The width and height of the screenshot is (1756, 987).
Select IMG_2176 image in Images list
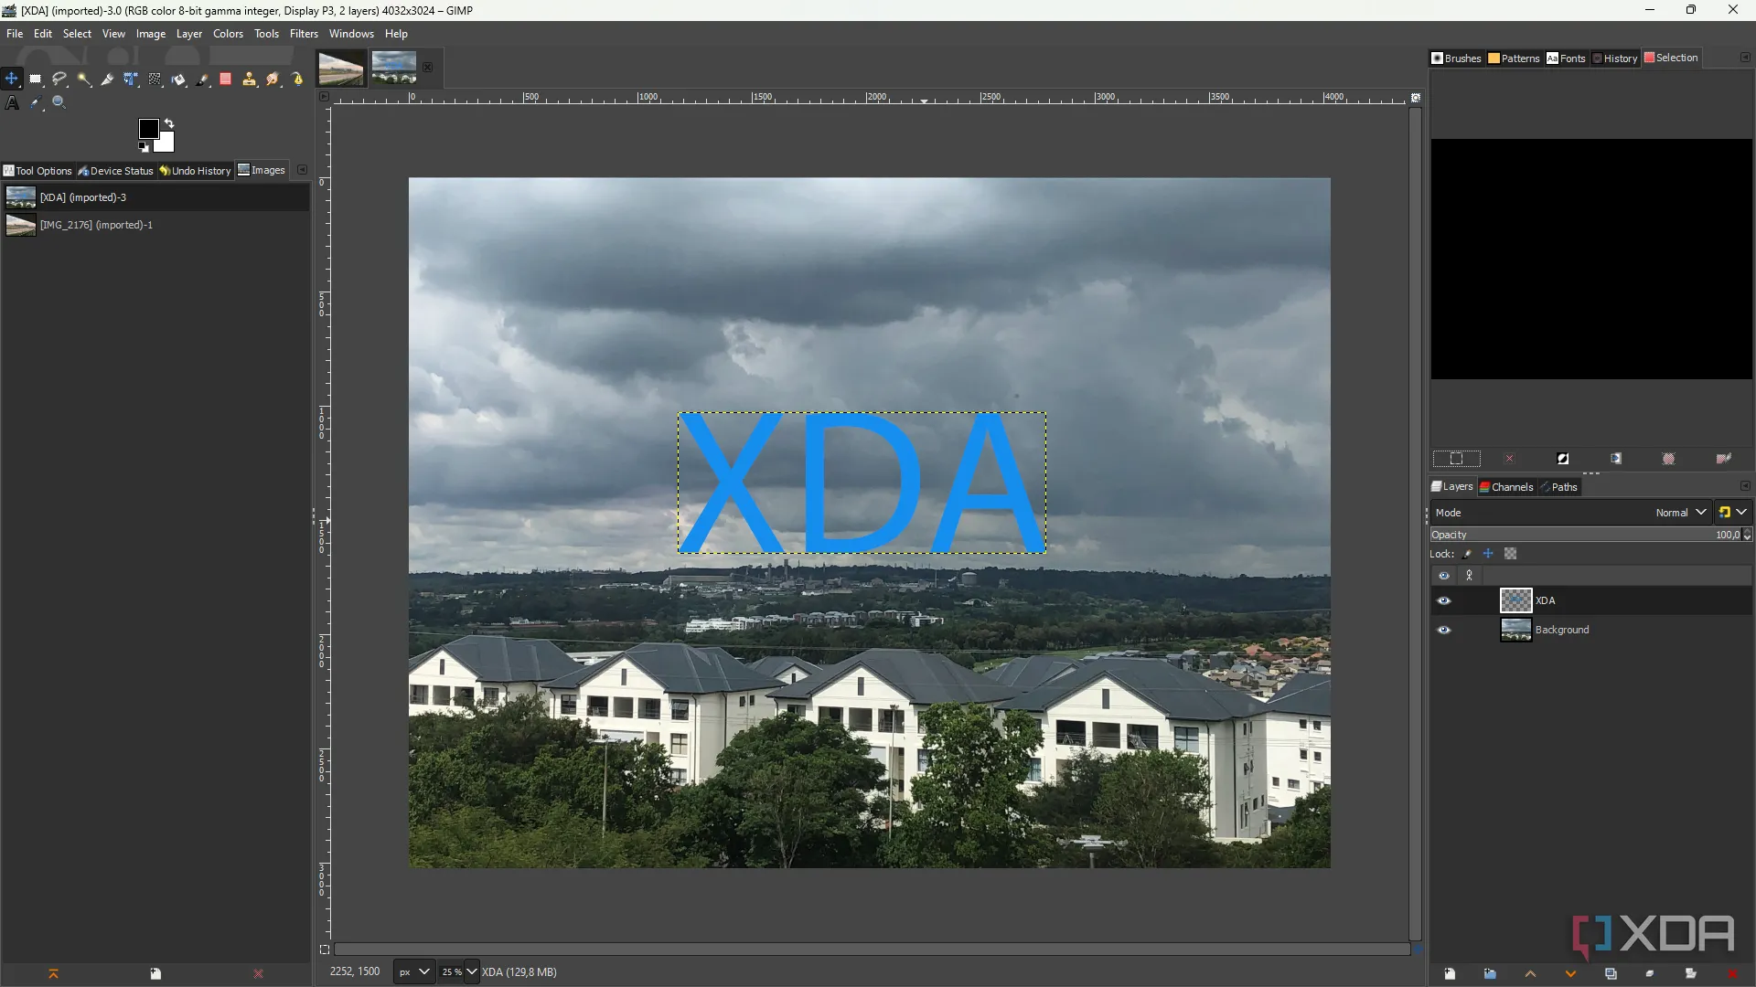point(96,225)
